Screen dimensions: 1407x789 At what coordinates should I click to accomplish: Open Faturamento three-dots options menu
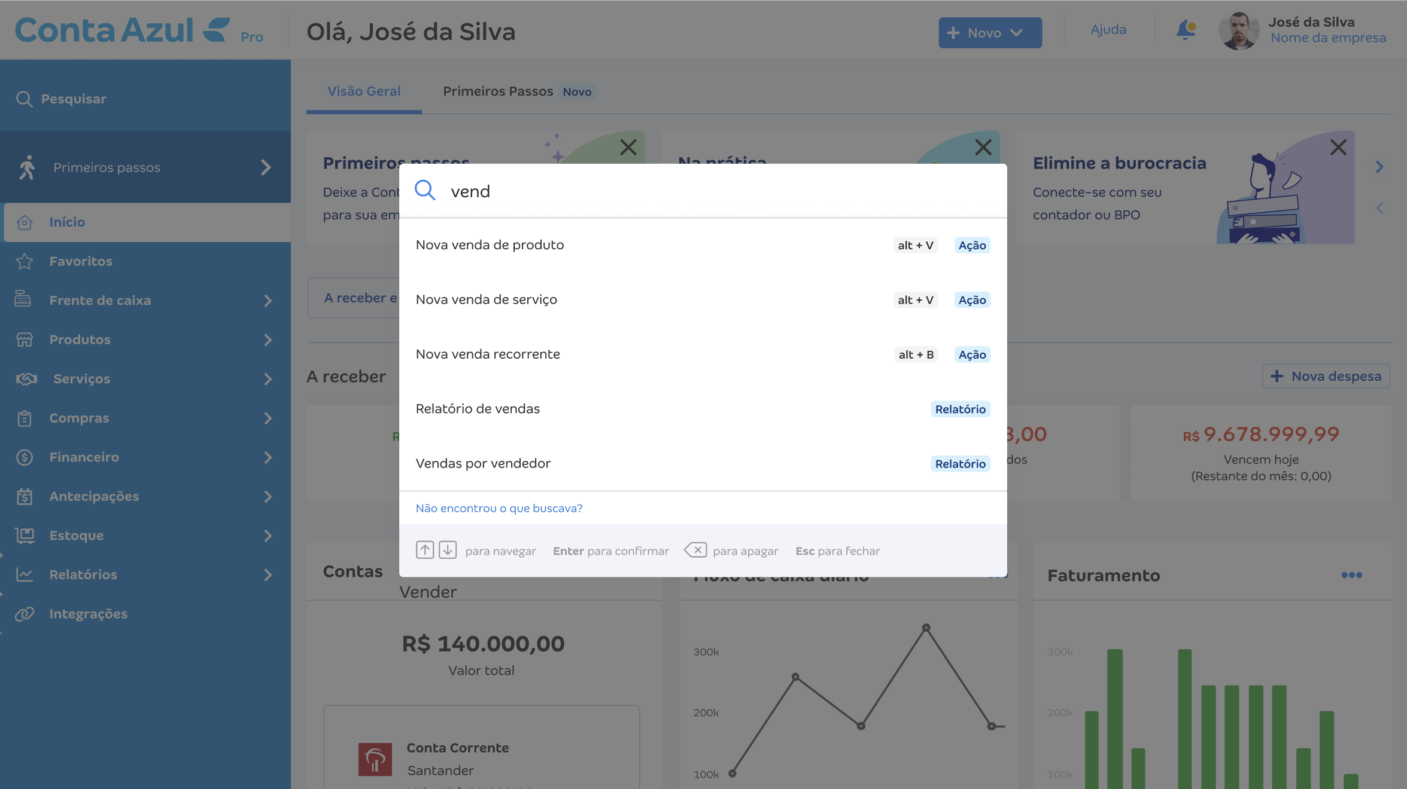[x=1351, y=575]
